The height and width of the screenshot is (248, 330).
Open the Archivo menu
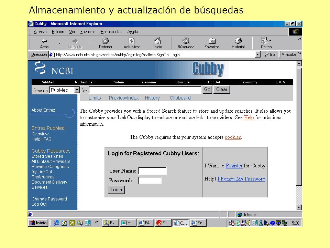coord(40,32)
